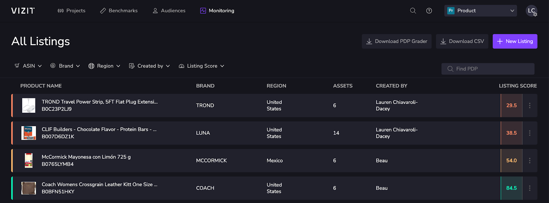Open the three-dot menu for Coach listing
Image resolution: width=549 pixels, height=203 pixels.
(x=529, y=188)
